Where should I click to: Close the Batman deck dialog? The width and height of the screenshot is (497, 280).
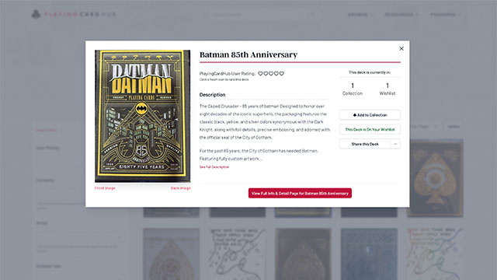401,48
